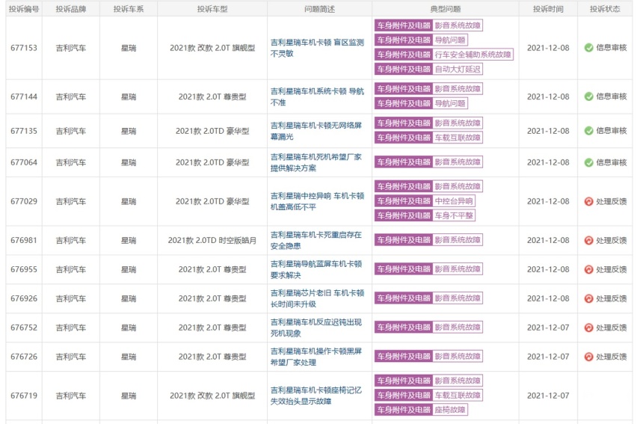Click the 行车安全辅助系统故障 tag

[x=473, y=55]
